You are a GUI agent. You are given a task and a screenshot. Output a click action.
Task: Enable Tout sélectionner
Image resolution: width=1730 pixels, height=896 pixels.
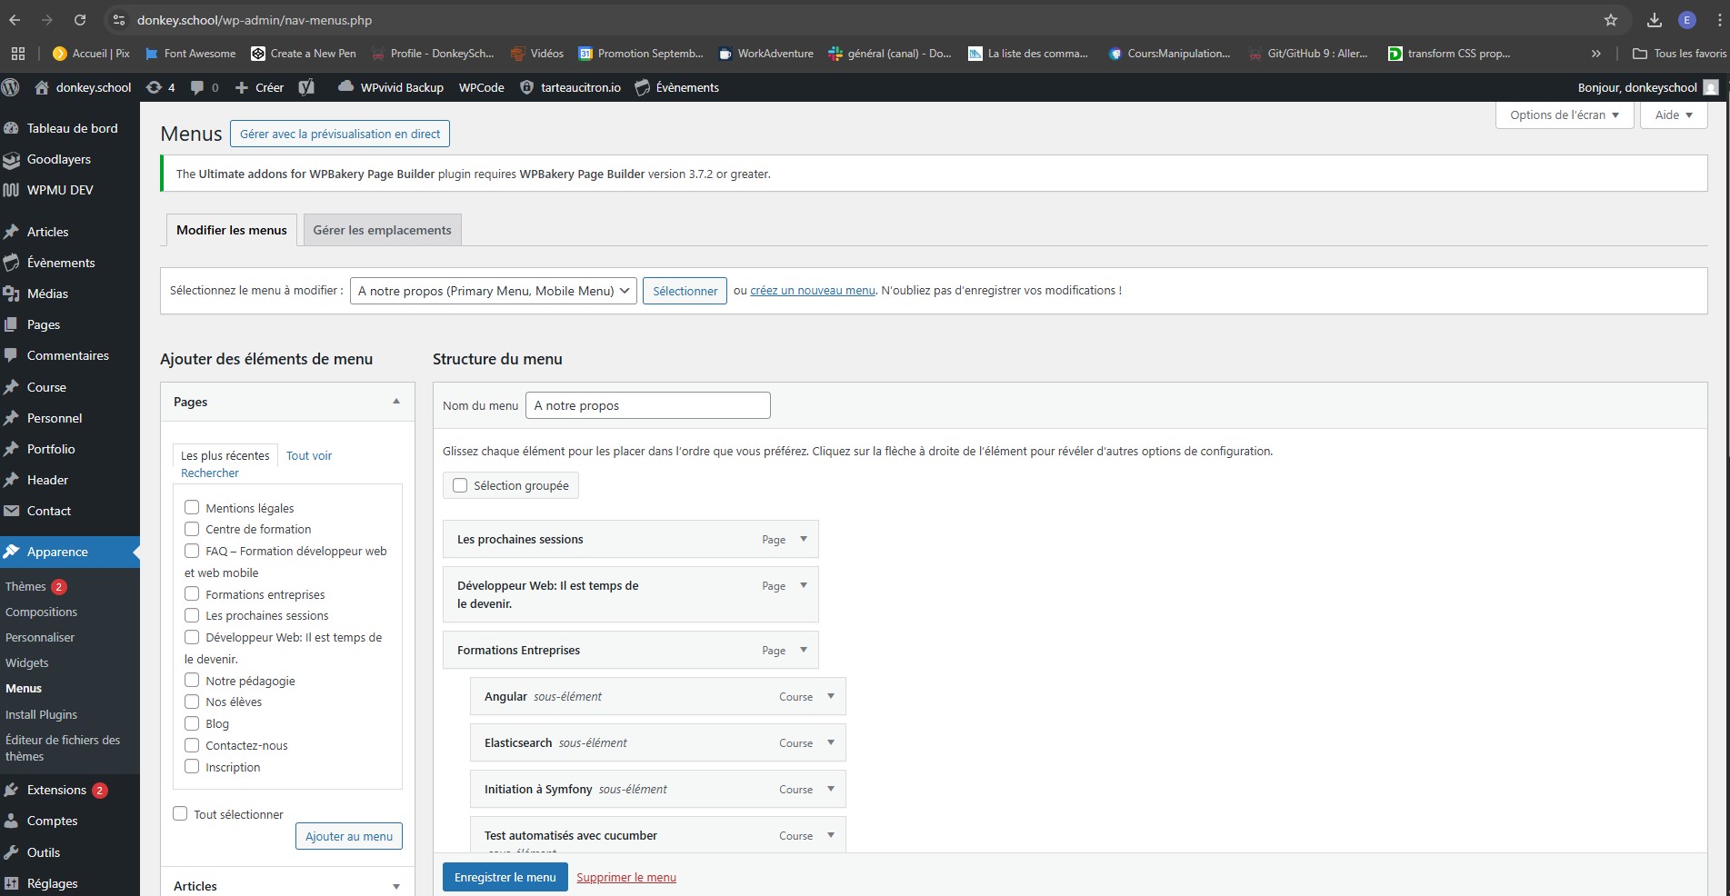coord(180,813)
